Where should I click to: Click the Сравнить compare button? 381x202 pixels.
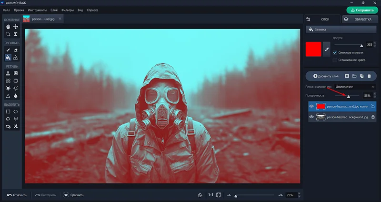pyautogui.click(x=73, y=195)
